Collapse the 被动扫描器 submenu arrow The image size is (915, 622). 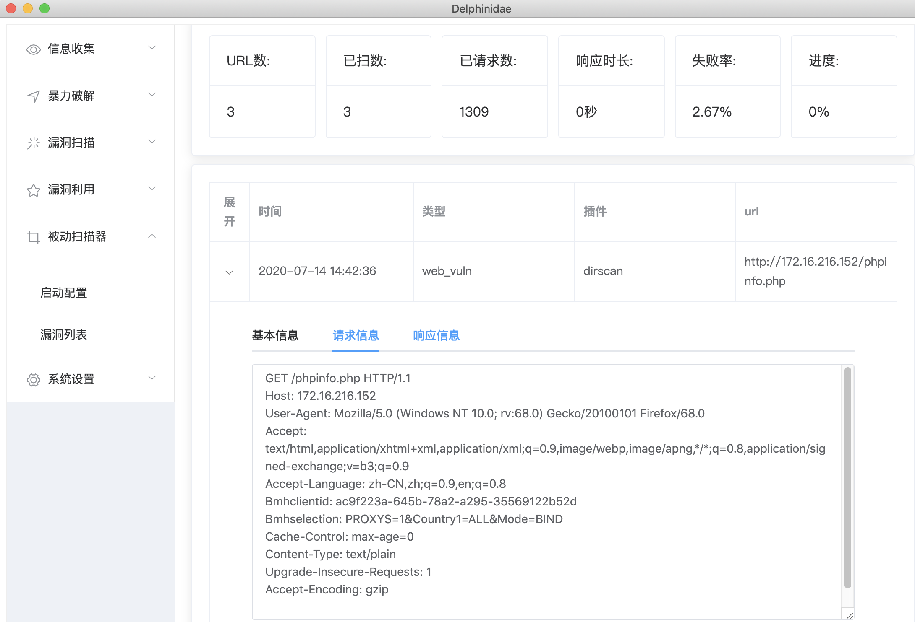tap(152, 236)
